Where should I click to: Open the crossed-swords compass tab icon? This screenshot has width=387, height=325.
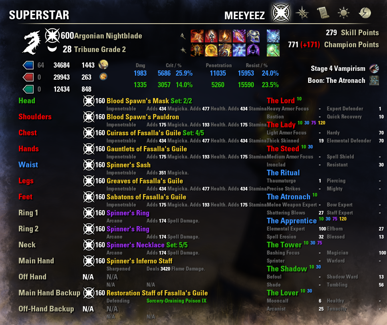coord(302,13)
